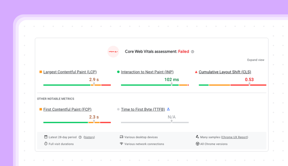
Task: Click the wifi icon for Various network connections
Action: [x=121, y=144]
